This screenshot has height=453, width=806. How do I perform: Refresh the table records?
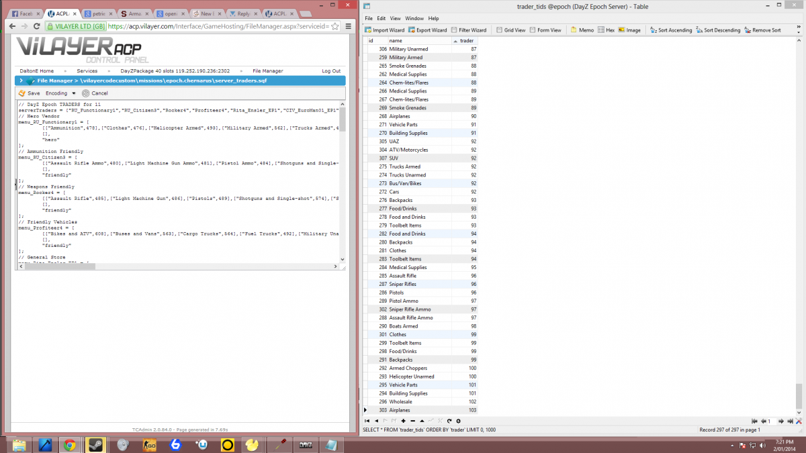(449, 421)
